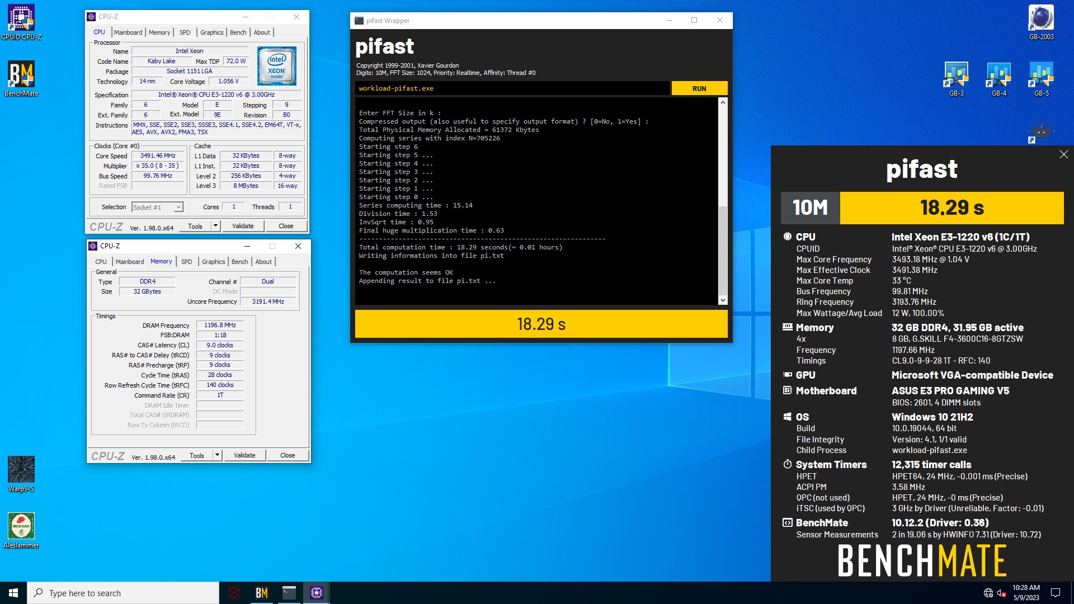Viewport: 1074px width, 604px height.
Task: Click the muted volume tray icon
Action: point(1002,593)
